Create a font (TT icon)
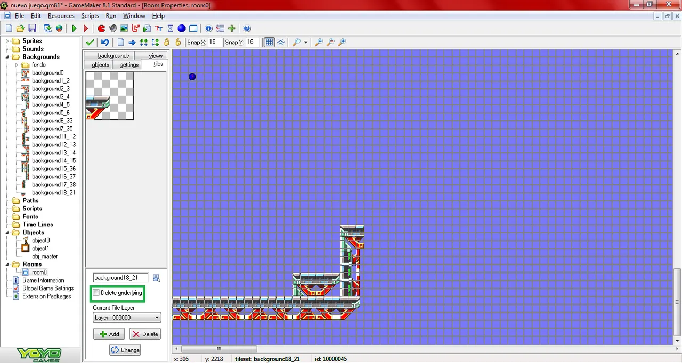Image resolution: width=682 pixels, height=363 pixels. pos(159,28)
